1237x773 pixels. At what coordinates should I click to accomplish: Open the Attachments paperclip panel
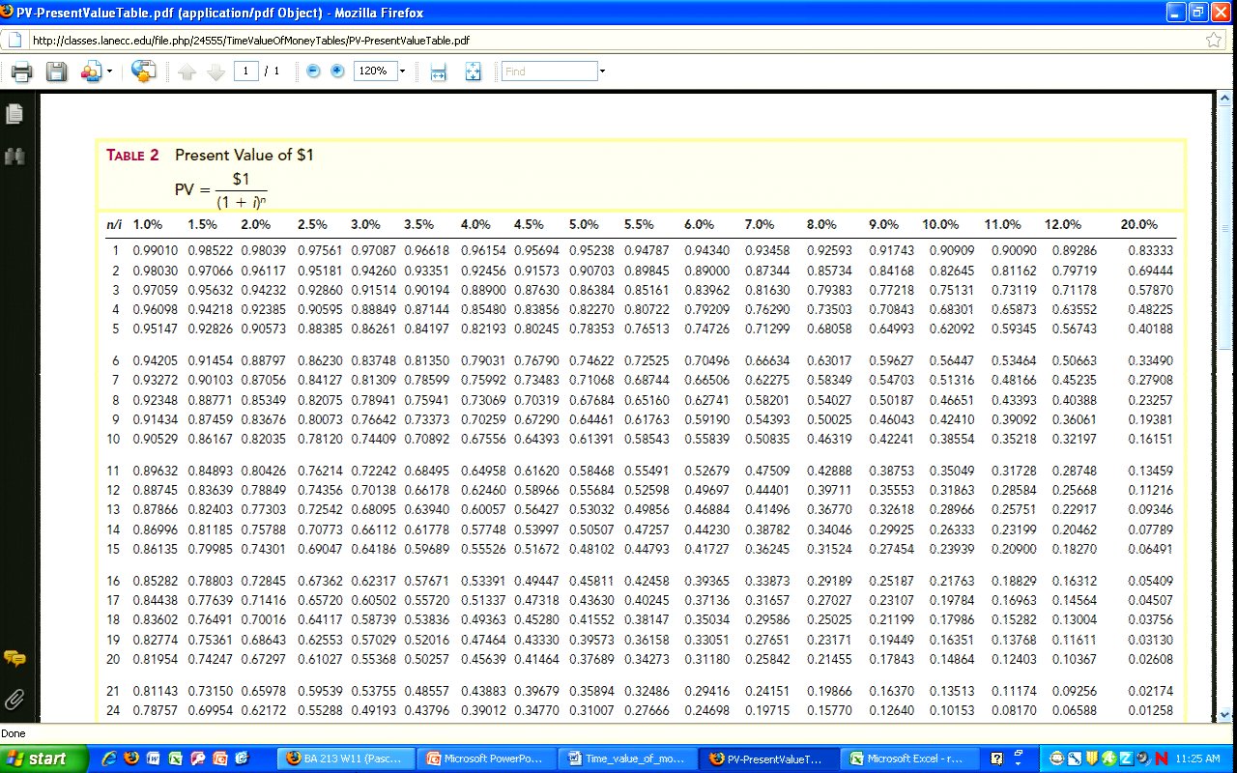14,699
